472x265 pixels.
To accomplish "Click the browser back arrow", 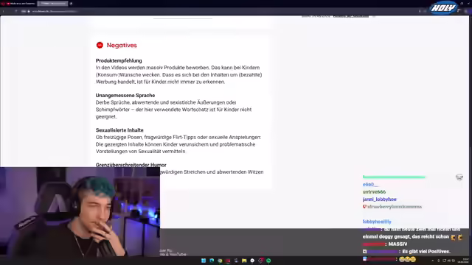I will point(3,11).
